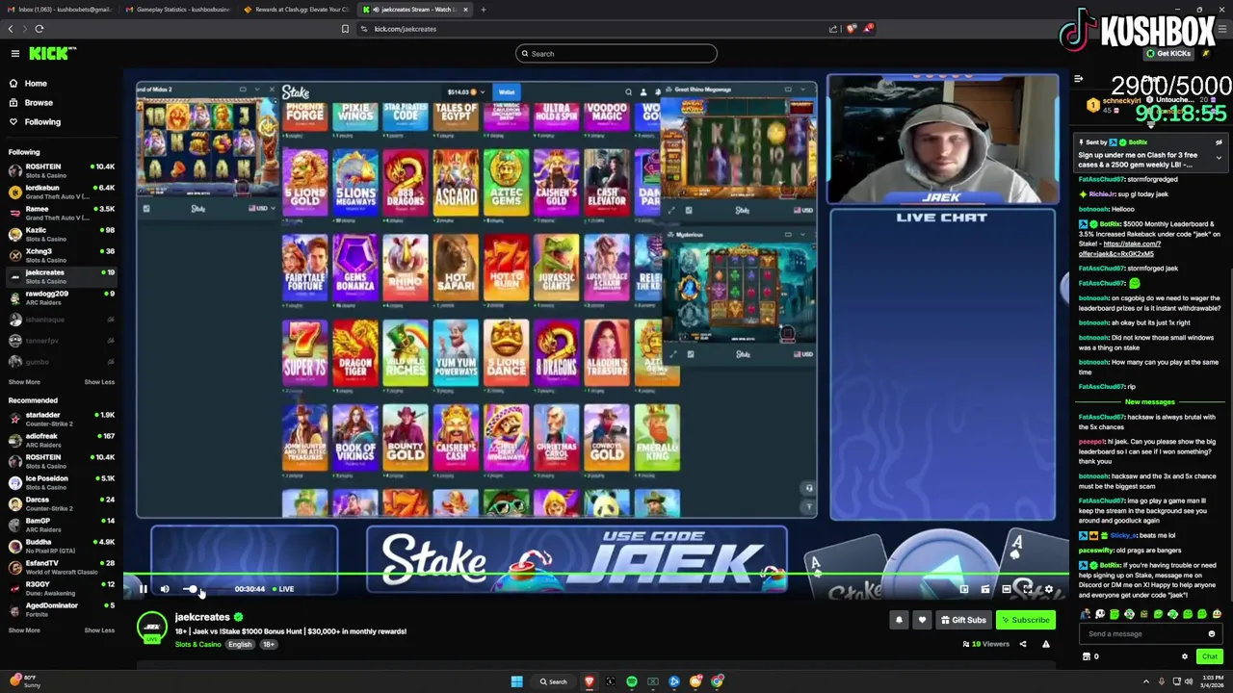Share the stream via share icon
1233x693 pixels.
tap(1023, 644)
